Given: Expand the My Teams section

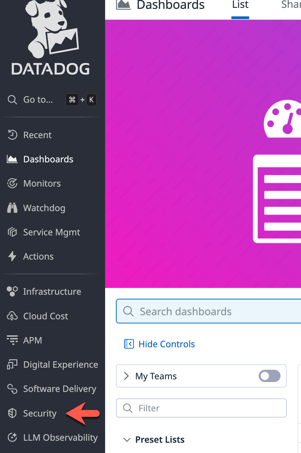Looking at the screenshot, I should [x=127, y=376].
